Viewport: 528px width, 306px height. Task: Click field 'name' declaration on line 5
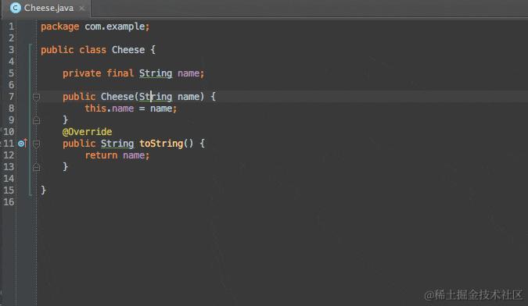(189, 73)
